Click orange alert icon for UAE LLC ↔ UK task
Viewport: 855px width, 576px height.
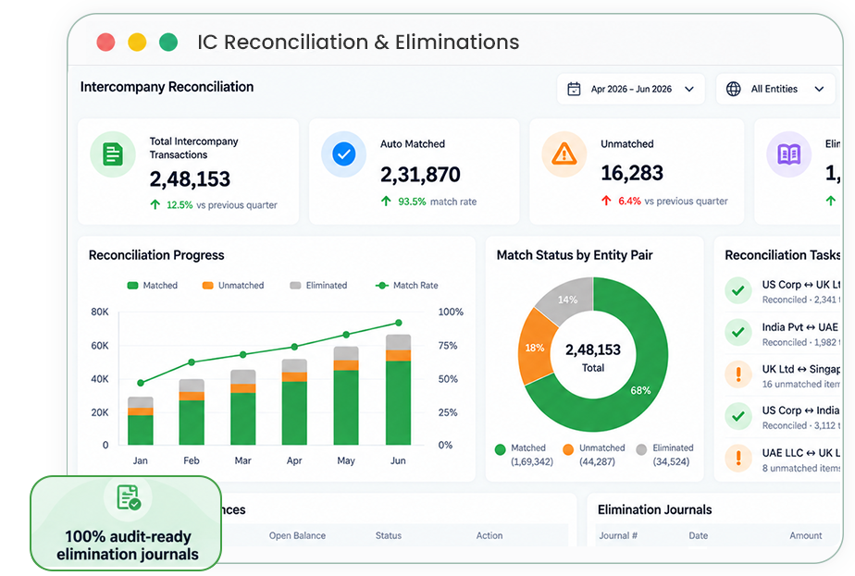(x=738, y=458)
